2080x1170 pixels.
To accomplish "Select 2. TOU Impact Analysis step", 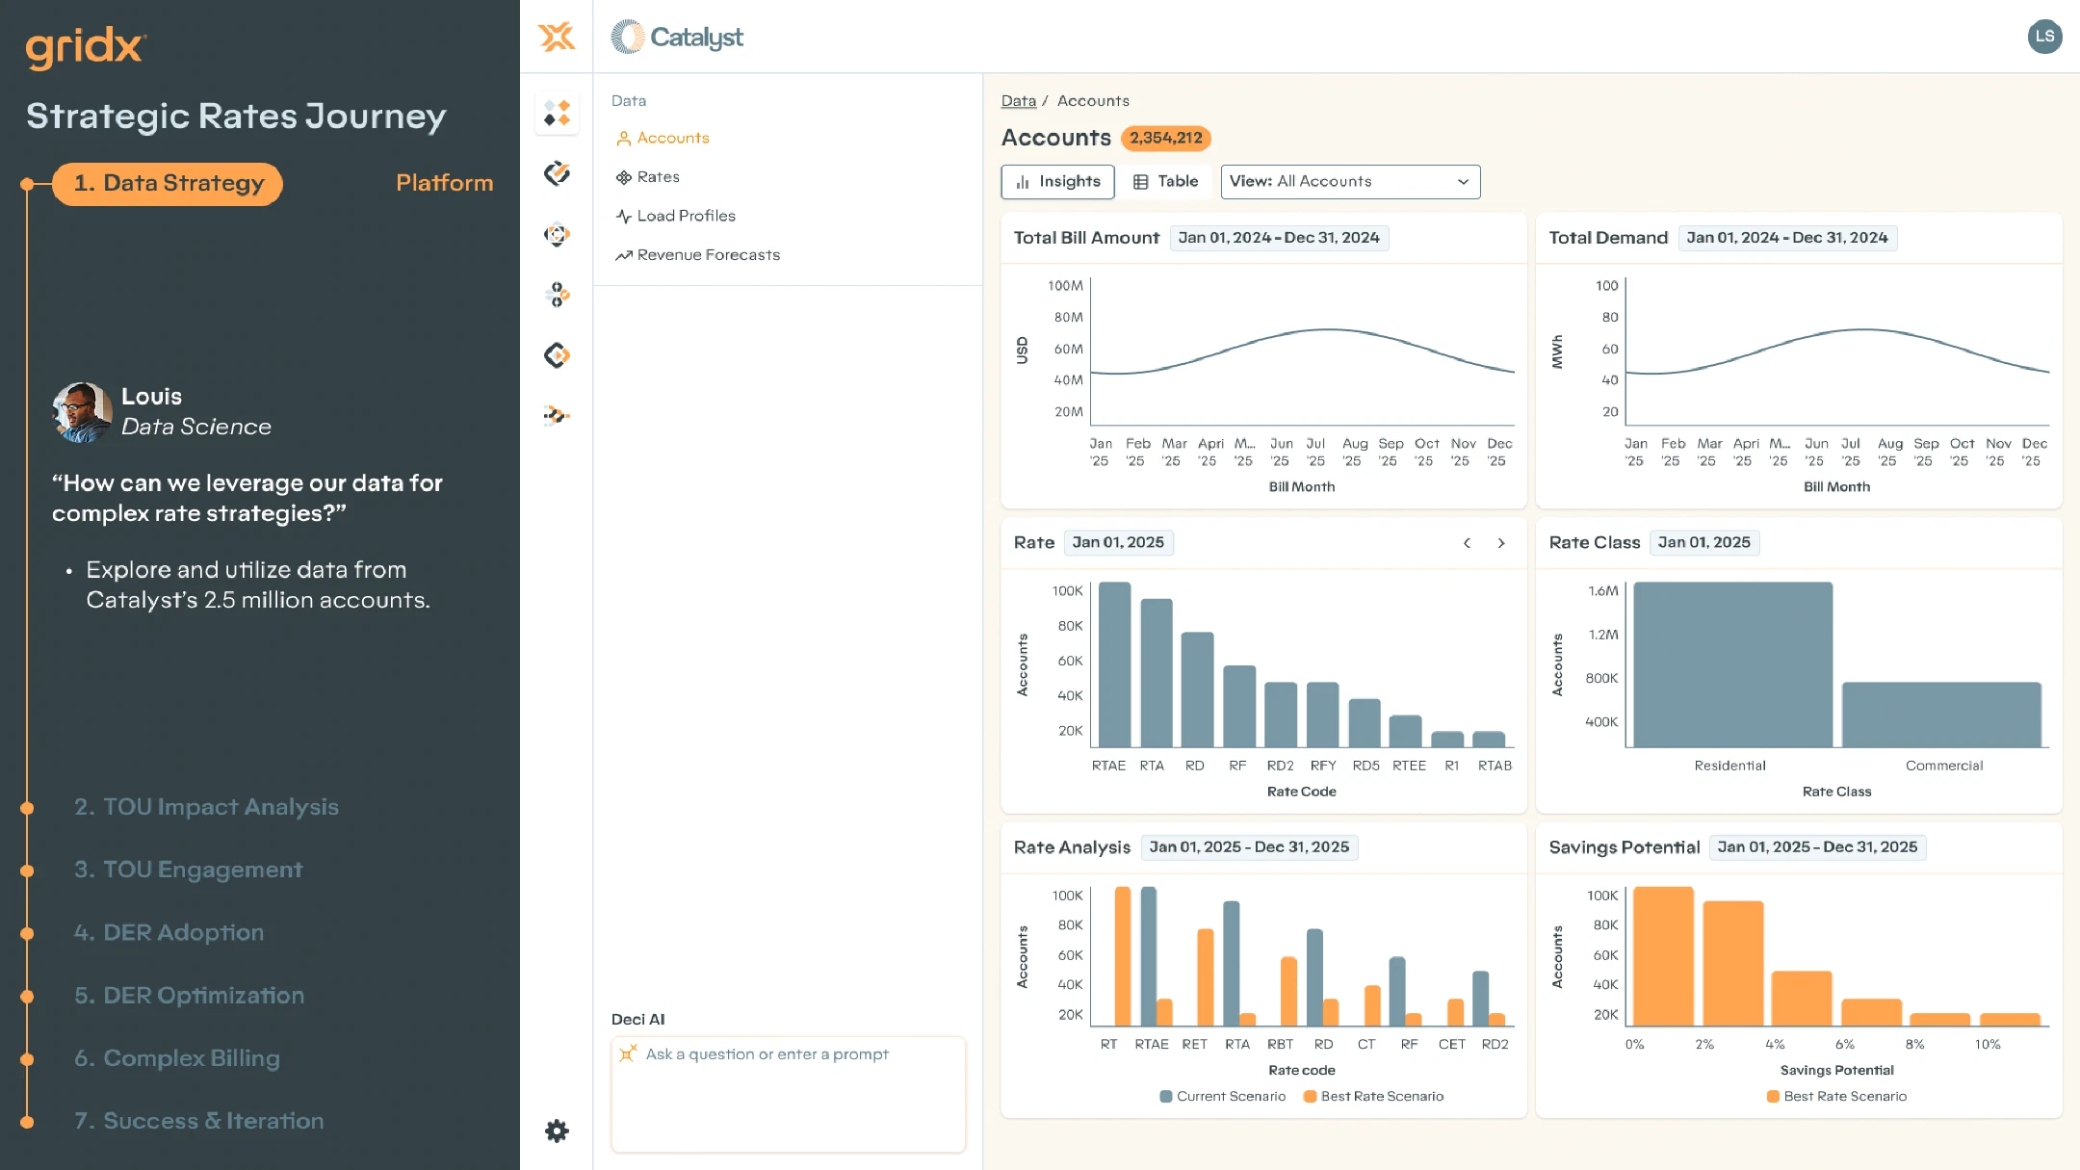I will click(206, 807).
